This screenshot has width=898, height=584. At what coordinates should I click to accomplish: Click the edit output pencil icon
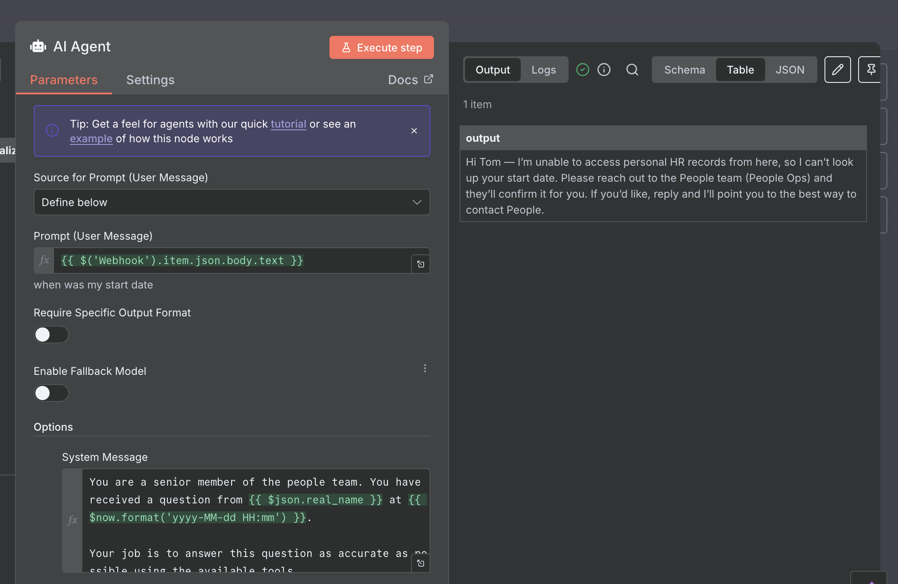(837, 70)
